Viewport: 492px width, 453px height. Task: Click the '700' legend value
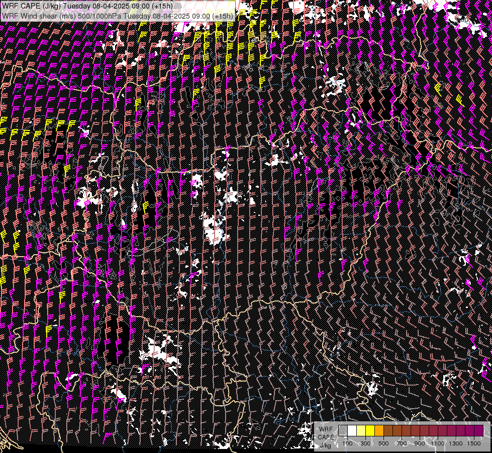coord(402,443)
